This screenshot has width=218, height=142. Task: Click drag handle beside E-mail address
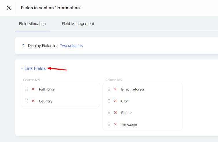109,89
